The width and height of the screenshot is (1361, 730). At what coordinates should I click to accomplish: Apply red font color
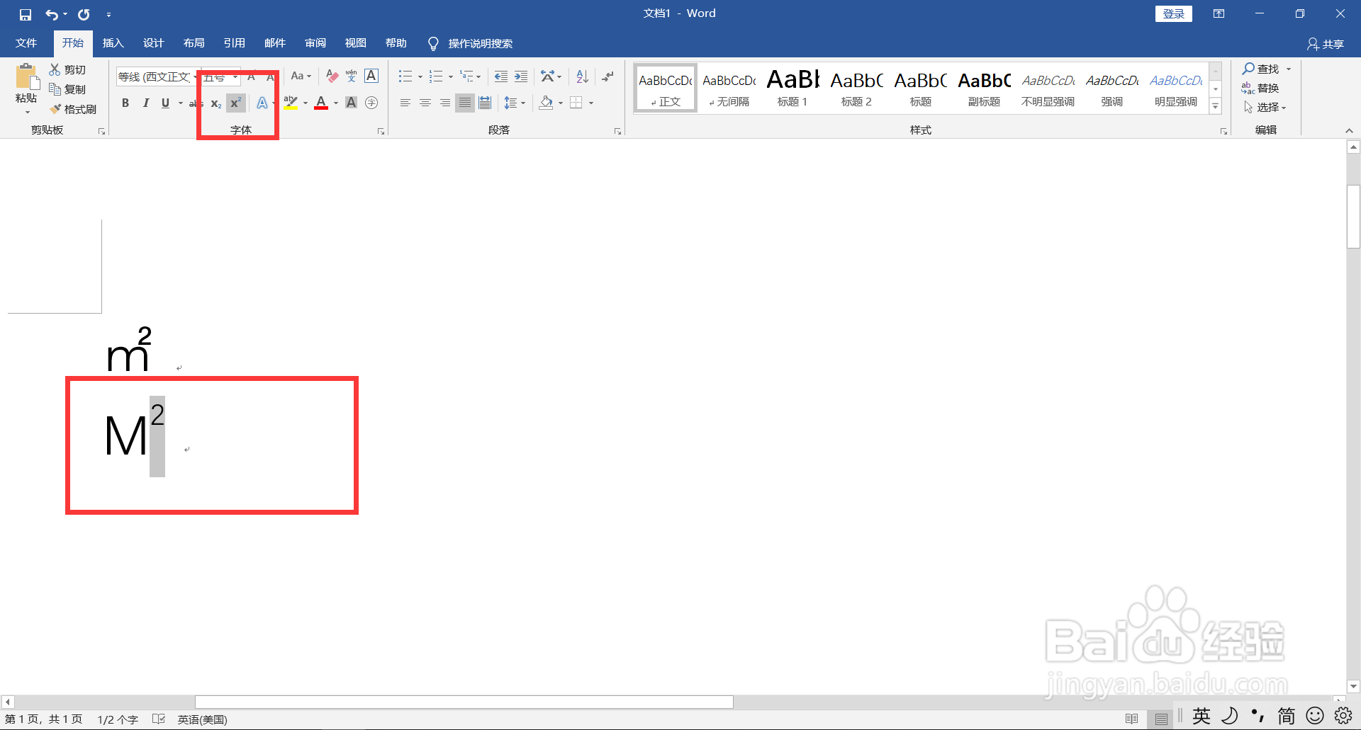(321, 103)
